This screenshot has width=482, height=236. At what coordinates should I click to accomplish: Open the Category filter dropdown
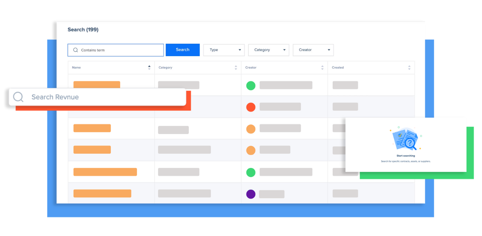click(269, 50)
